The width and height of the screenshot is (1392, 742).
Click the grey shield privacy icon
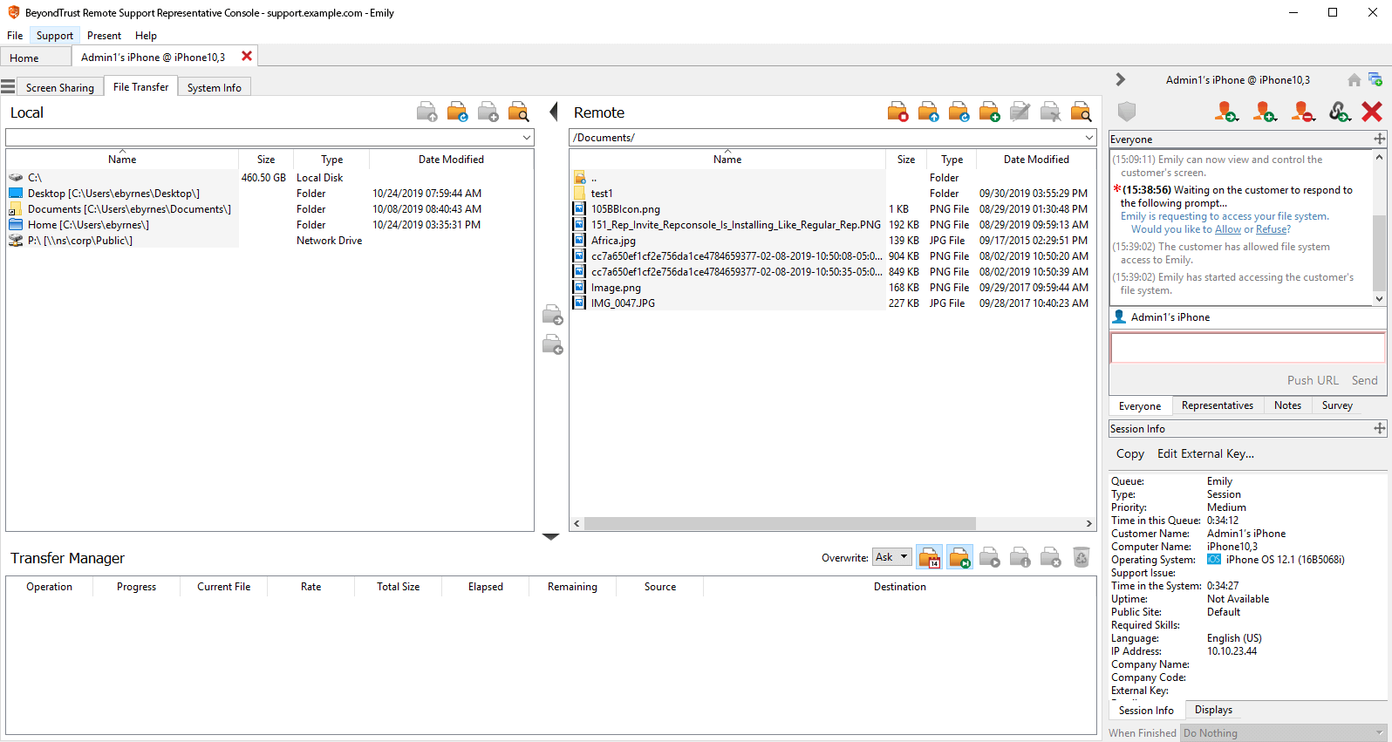1127,112
